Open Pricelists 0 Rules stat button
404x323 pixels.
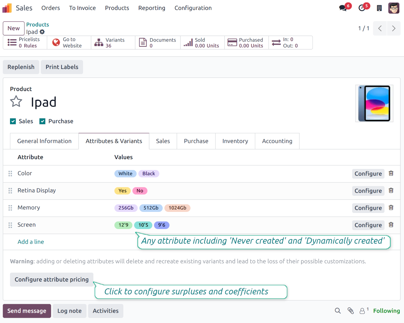[25, 43]
